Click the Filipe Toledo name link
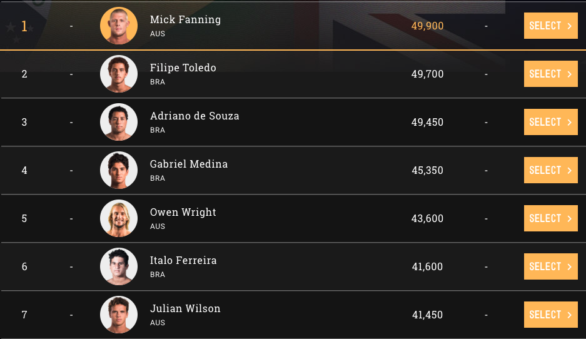Image resolution: width=586 pixels, height=339 pixels. [183, 68]
